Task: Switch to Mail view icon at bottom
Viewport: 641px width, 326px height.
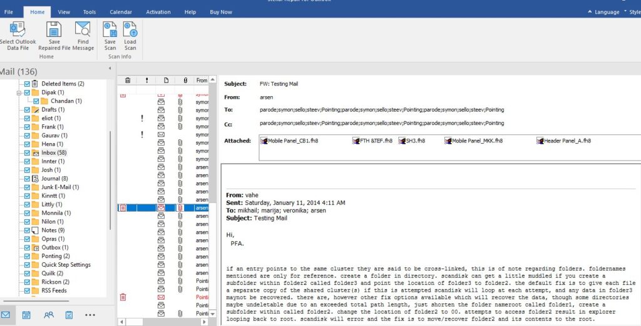Action: click(5, 315)
